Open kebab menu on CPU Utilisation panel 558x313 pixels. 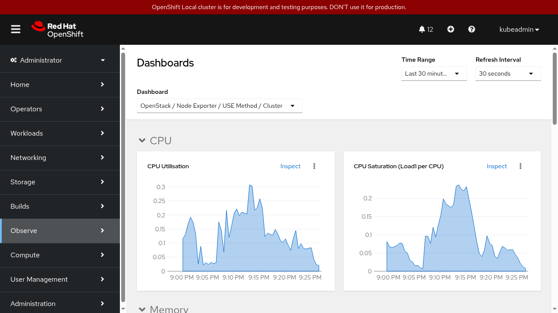click(314, 166)
